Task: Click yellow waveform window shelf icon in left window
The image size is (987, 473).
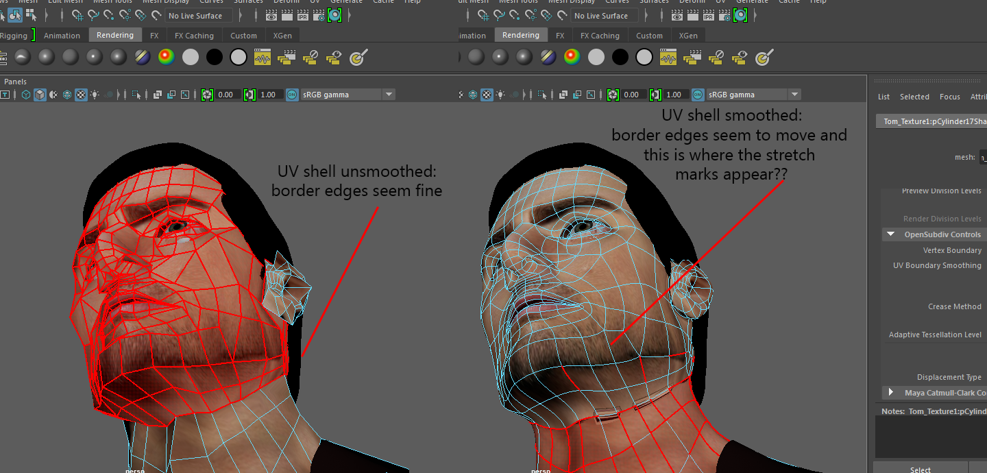Action: point(263,58)
